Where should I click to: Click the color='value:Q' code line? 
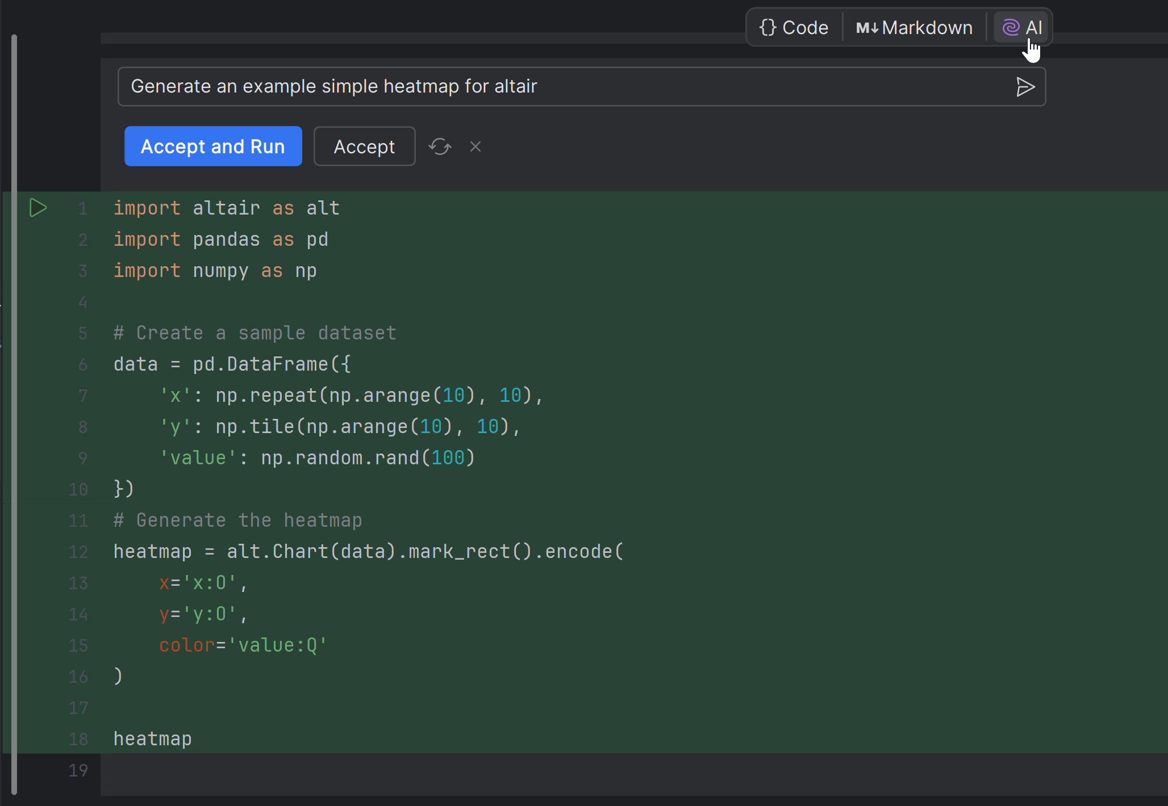[x=243, y=645]
